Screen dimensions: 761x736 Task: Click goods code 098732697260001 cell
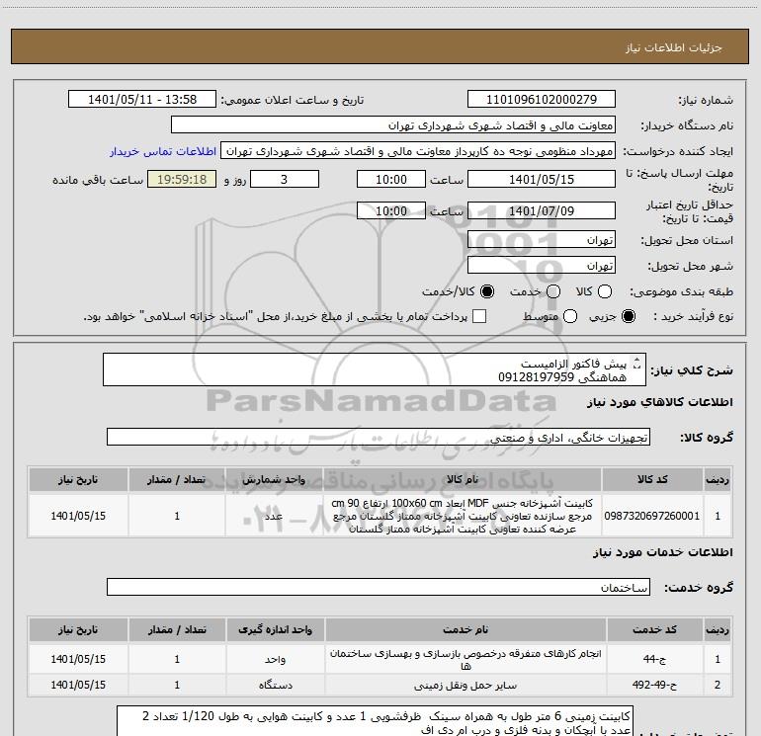click(652, 516)
